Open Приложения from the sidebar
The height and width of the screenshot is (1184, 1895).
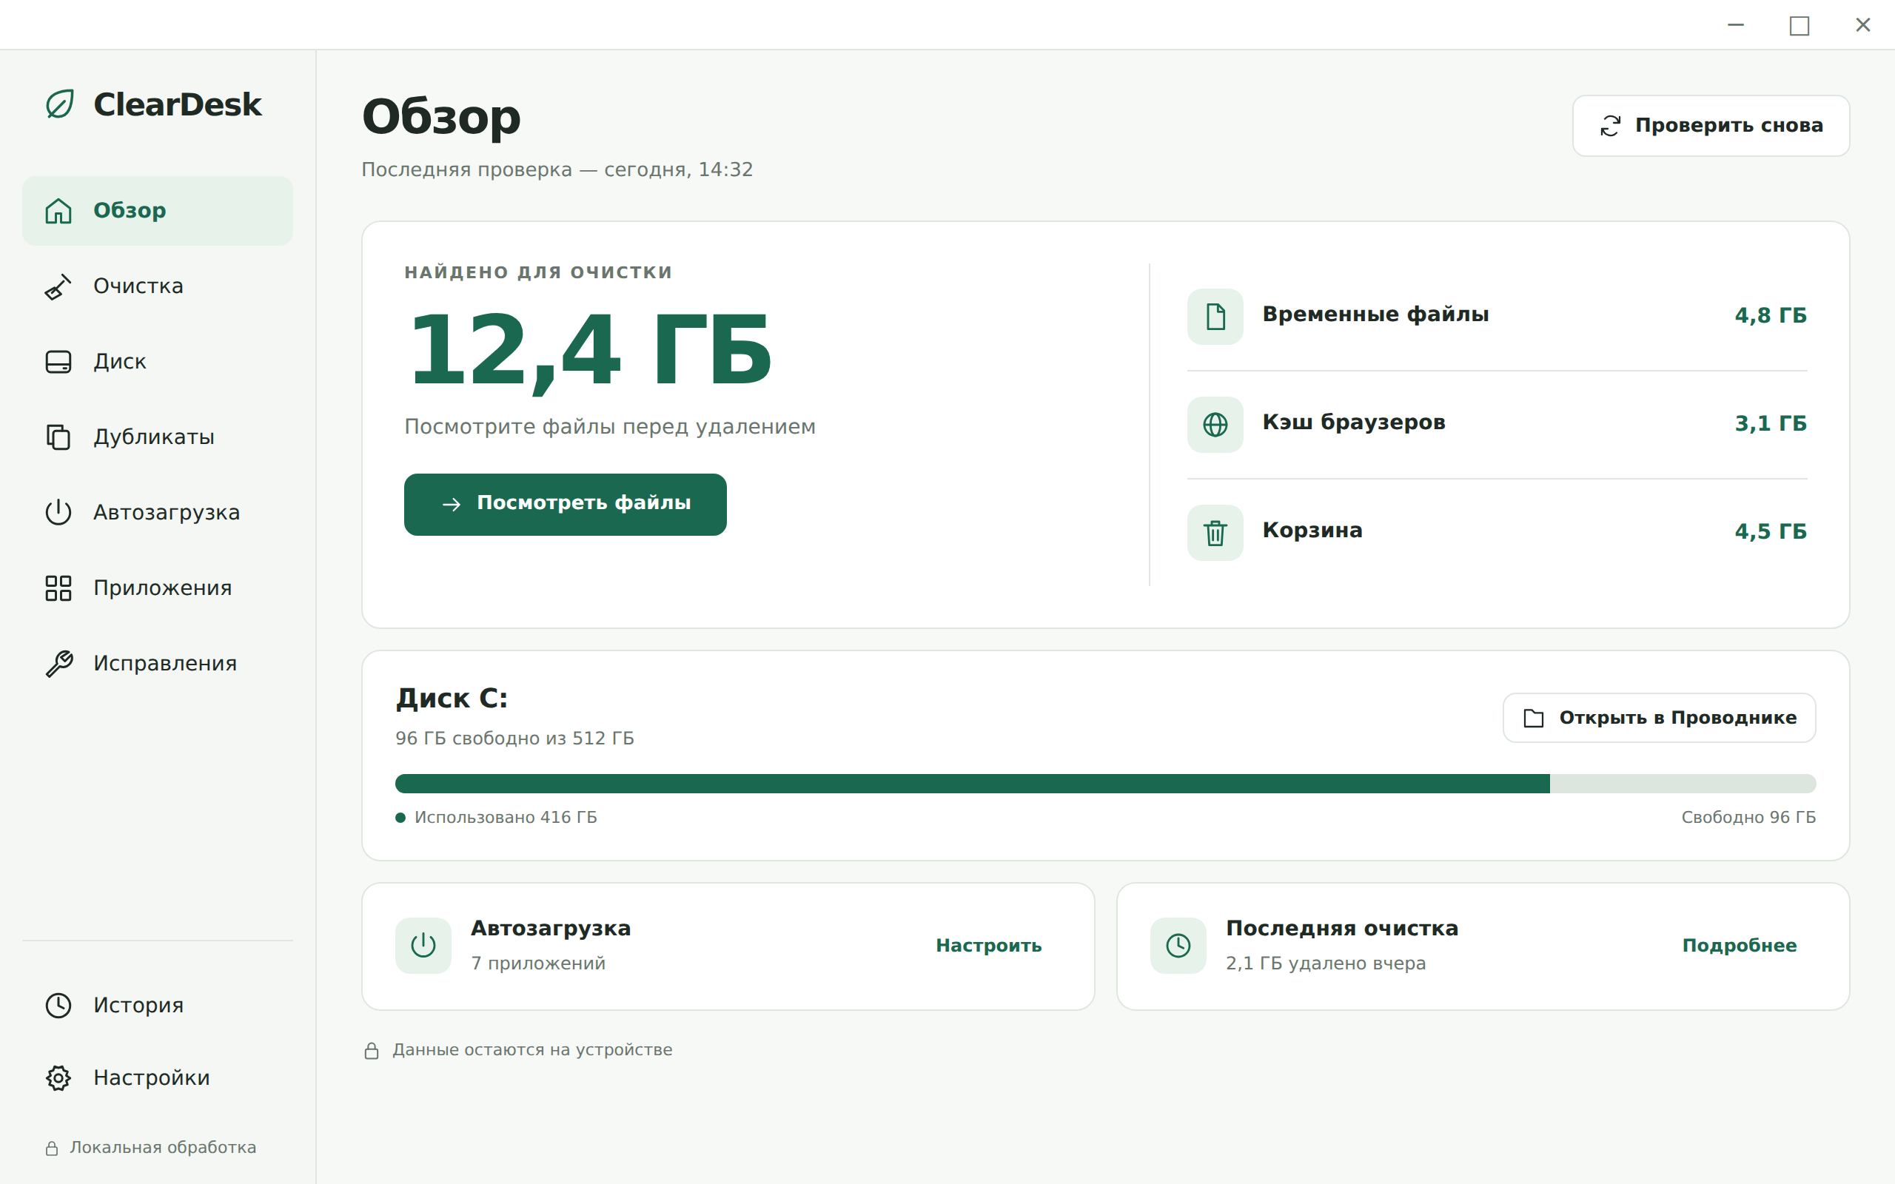tap(158, 588)
